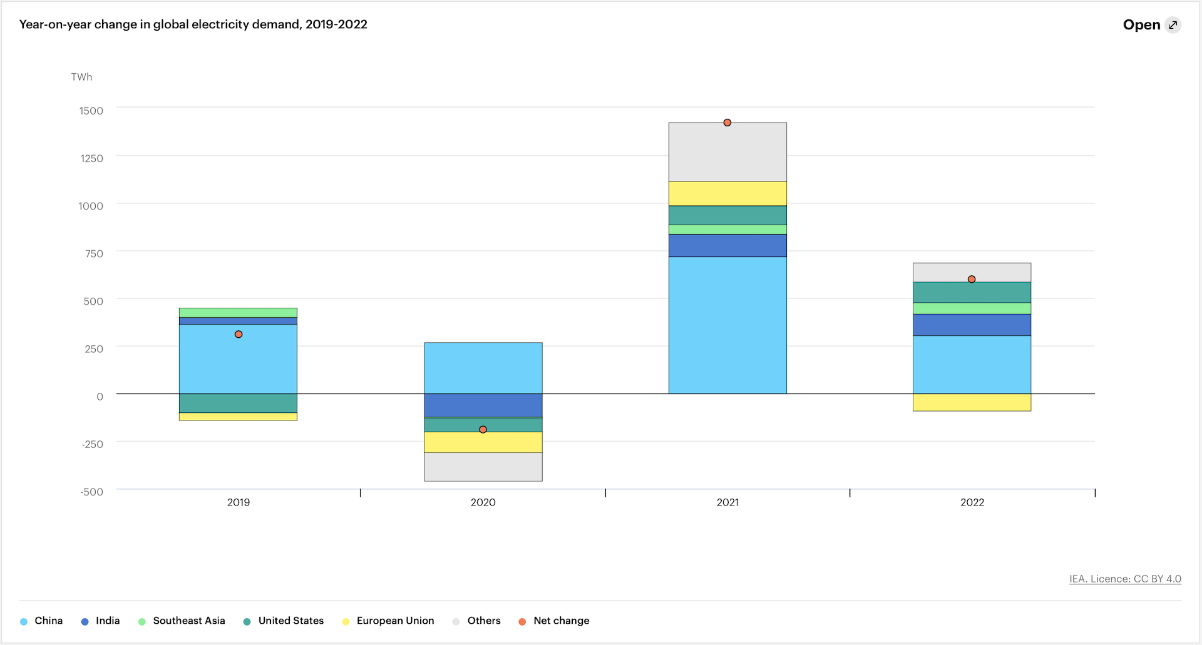Screen dimensions: 1202x645
Task: Hide the Southeast Asia legend series
Action: (182, 621)
